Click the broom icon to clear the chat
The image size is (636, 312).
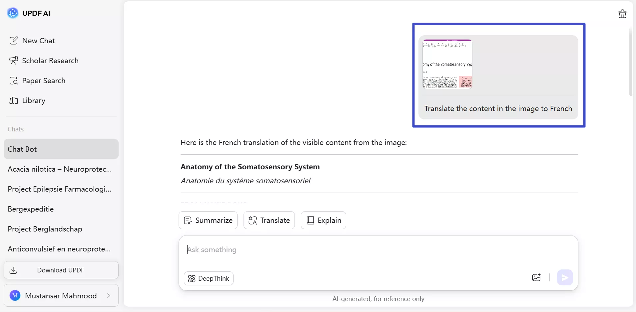point(622,14)
